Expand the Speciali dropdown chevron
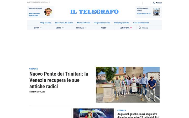The image size is (189, 118). click(x=86, y=28)
